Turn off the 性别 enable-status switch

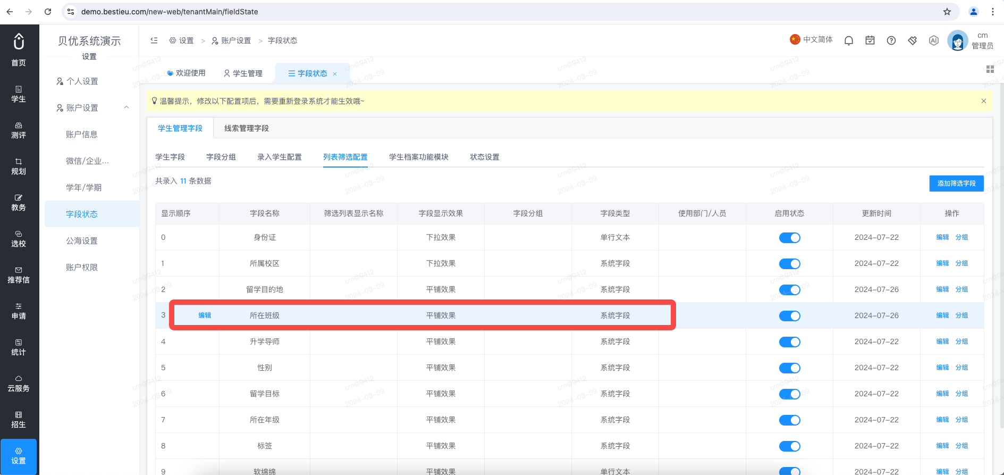tap(789, 368)
